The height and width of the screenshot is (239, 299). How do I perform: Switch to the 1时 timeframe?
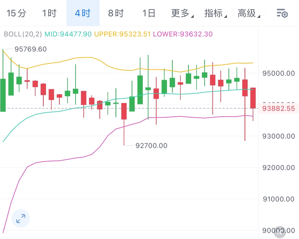49,13
